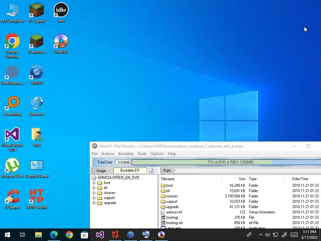Screen dimensions: 321x241
Task: Open VM5 user folder icon
Action: click(36, 137)
